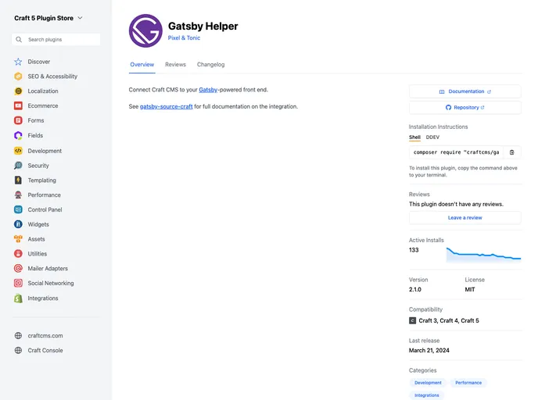Viewport: 538px width, 400px height.
Task: Click the globe icon beside craftcms.com
Action: tap(18, 336)
